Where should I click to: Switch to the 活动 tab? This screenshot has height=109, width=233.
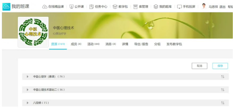(x=93, y=44)
